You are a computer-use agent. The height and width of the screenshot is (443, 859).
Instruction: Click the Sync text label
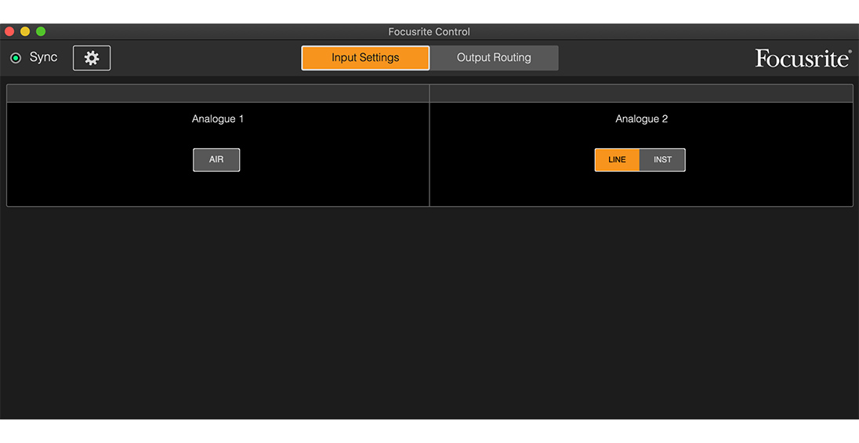point(43,57)
